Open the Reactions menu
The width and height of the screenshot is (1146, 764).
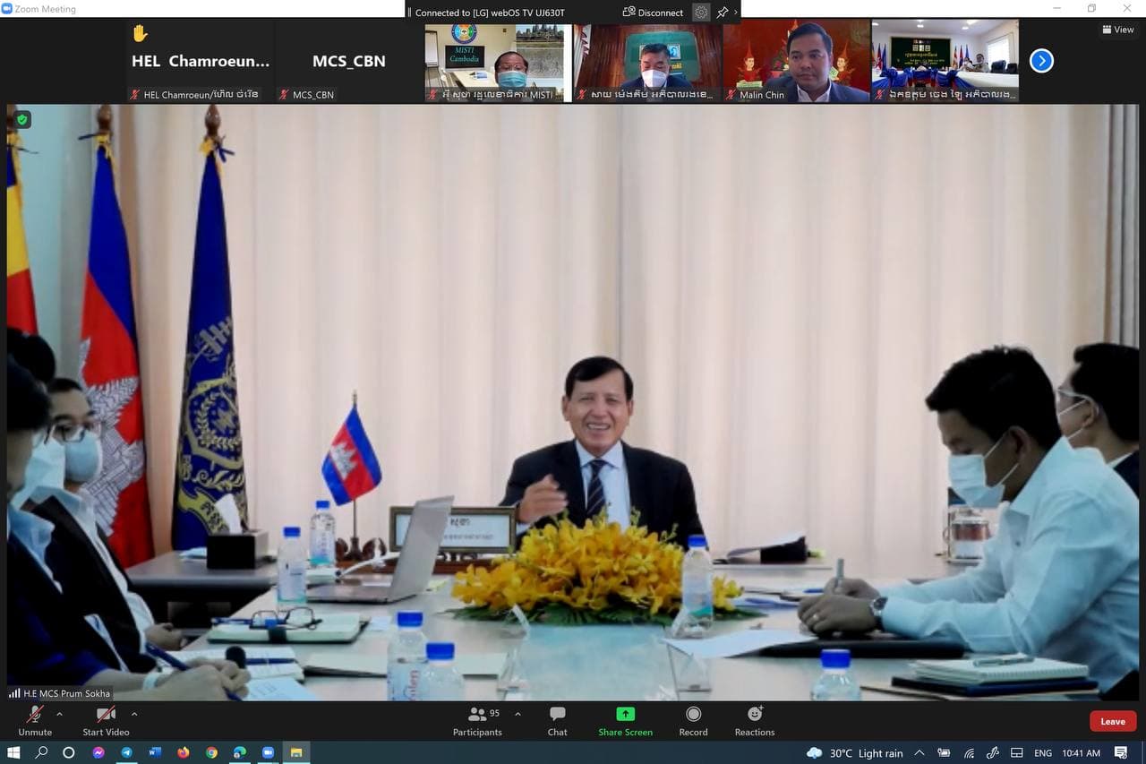[x=755, y=720]
